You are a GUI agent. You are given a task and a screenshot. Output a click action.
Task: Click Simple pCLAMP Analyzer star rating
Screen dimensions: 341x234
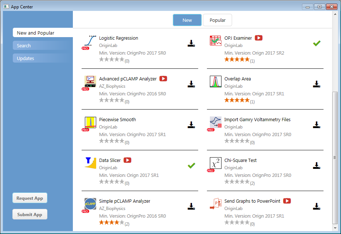tap(111, 222)
